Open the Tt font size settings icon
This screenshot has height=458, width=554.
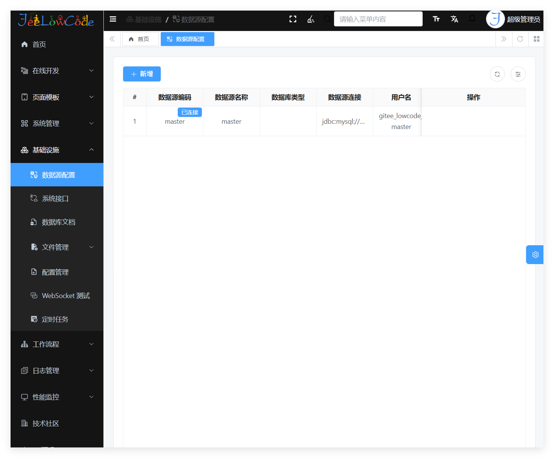(436, 18)
